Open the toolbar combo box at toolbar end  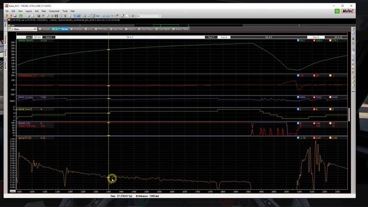(149, 16)
